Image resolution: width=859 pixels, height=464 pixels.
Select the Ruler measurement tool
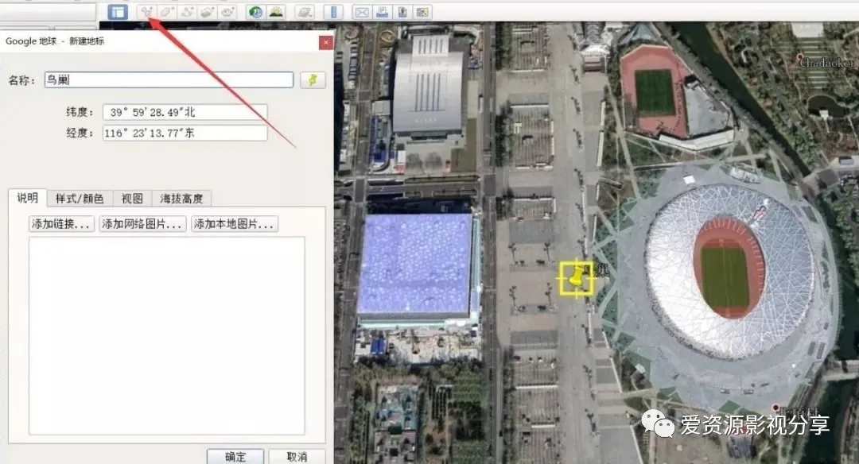(x=332, y=12)
